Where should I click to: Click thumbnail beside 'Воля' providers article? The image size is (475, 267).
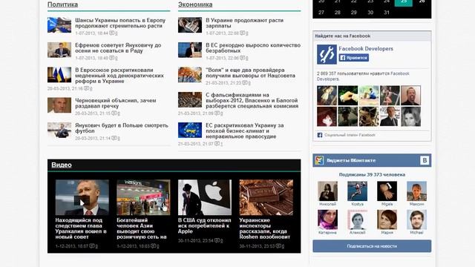[190, 74]
